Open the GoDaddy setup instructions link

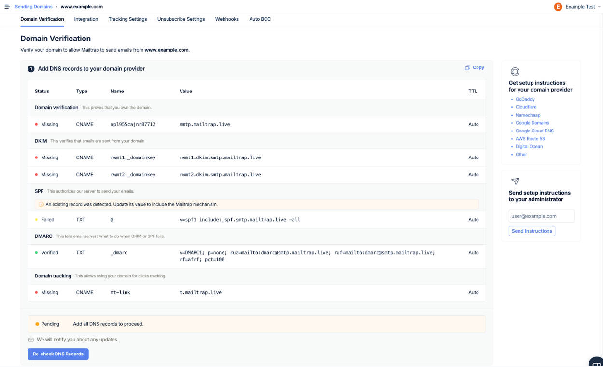[525, 99]
